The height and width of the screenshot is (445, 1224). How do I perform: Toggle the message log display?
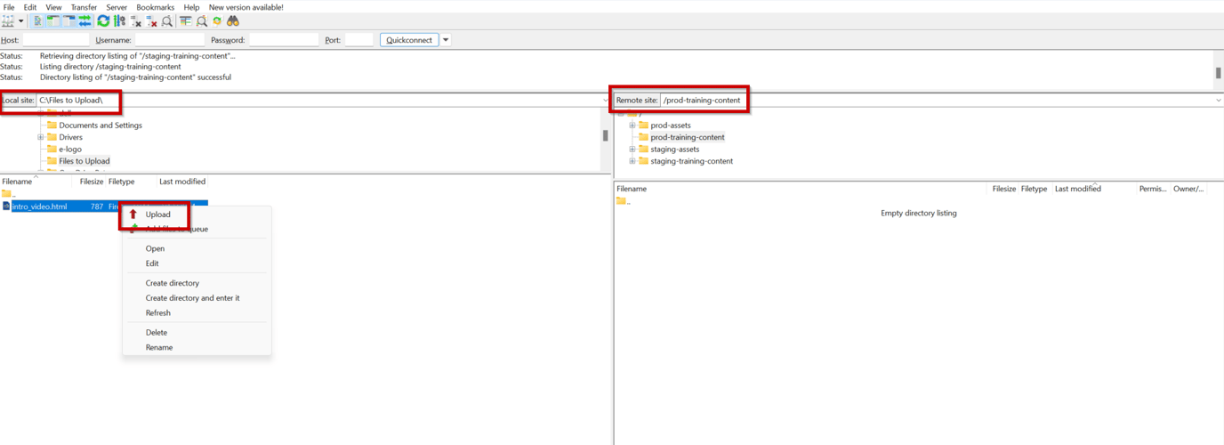tap(37, 21)
